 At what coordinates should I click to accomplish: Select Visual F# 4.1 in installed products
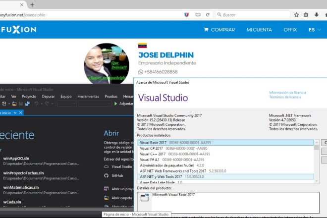pos(225,160)
